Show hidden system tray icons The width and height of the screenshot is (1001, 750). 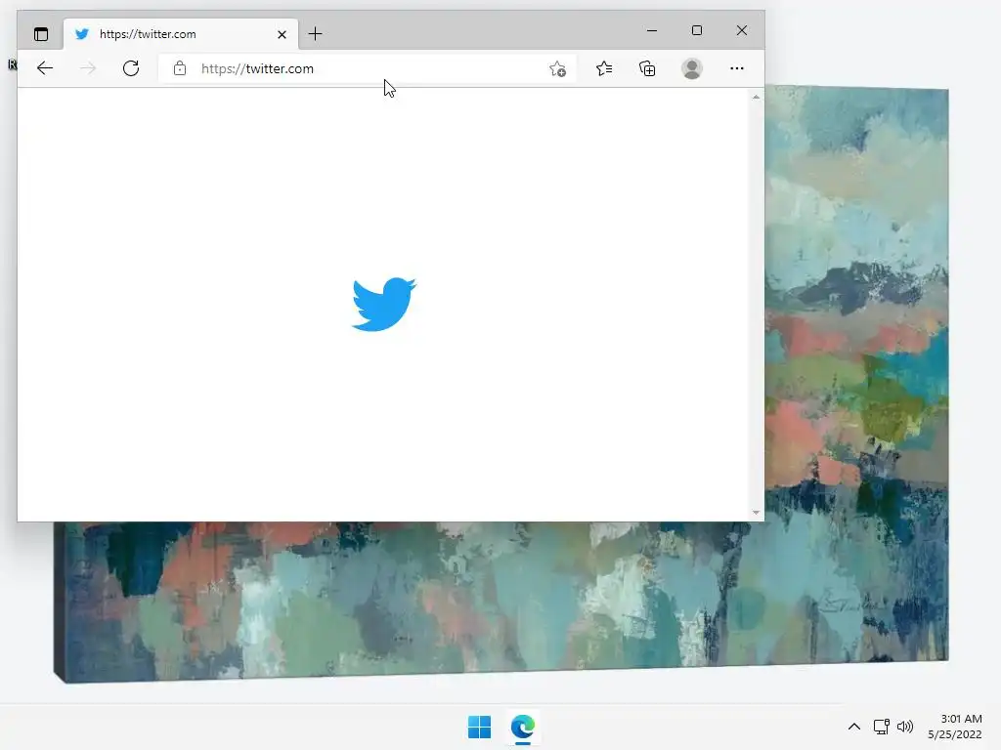tap(854, 727)
